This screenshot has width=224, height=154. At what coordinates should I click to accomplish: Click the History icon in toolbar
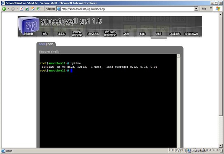click(x=38, y=9)
